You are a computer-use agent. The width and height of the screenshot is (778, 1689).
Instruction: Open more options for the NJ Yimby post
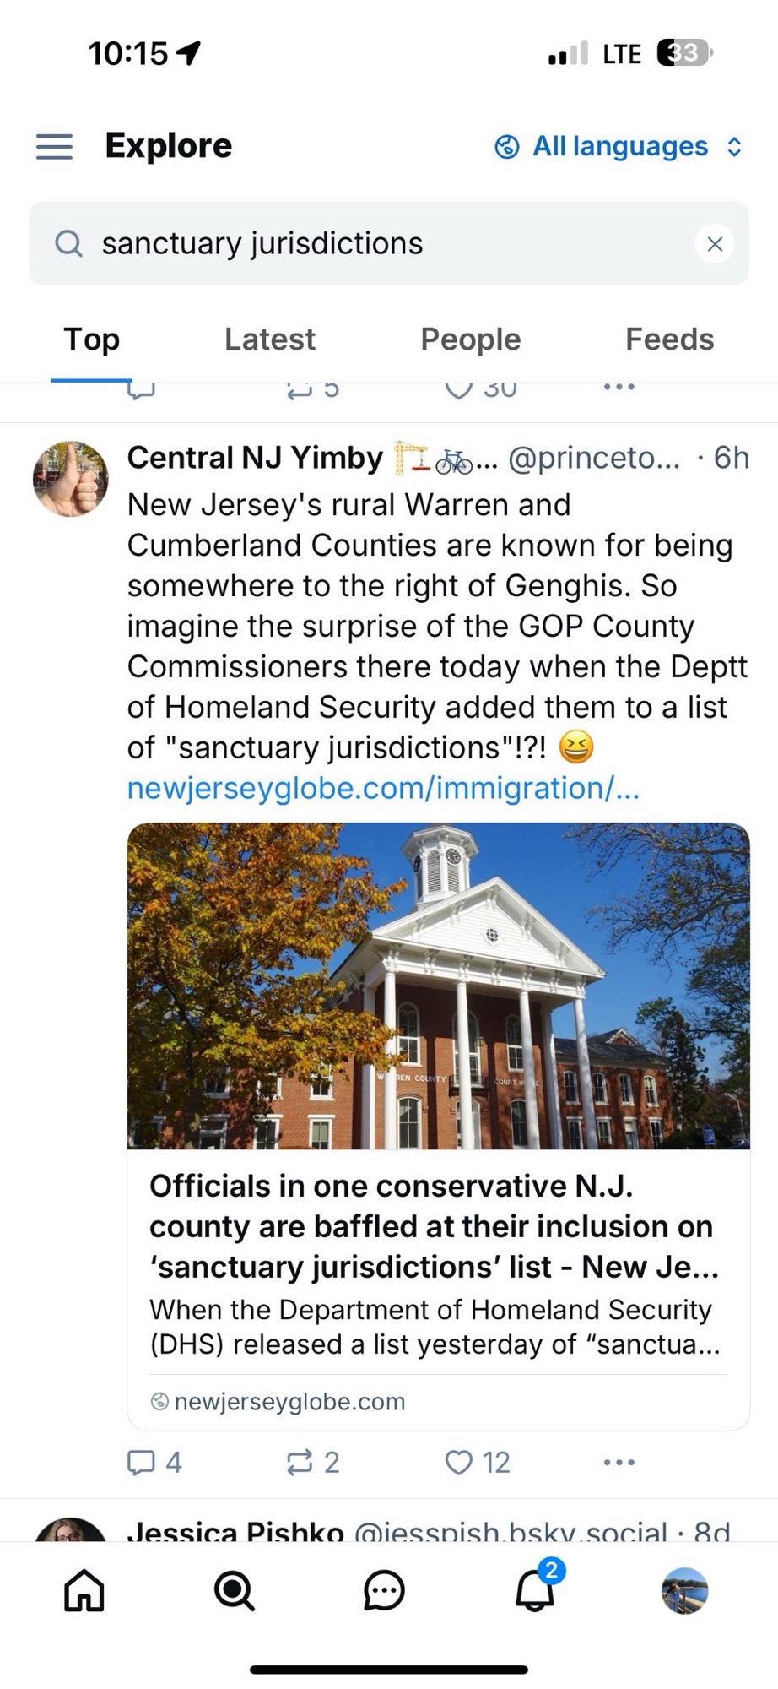[x=619, y=1462]
